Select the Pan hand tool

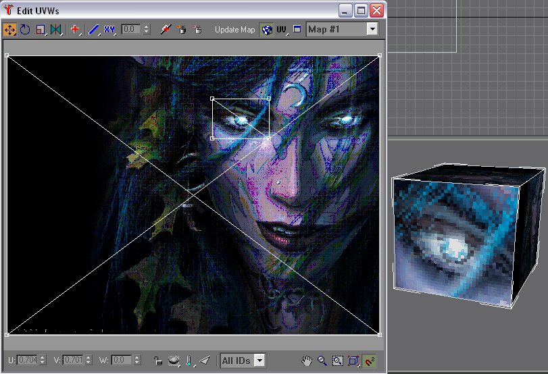point(307,360)
